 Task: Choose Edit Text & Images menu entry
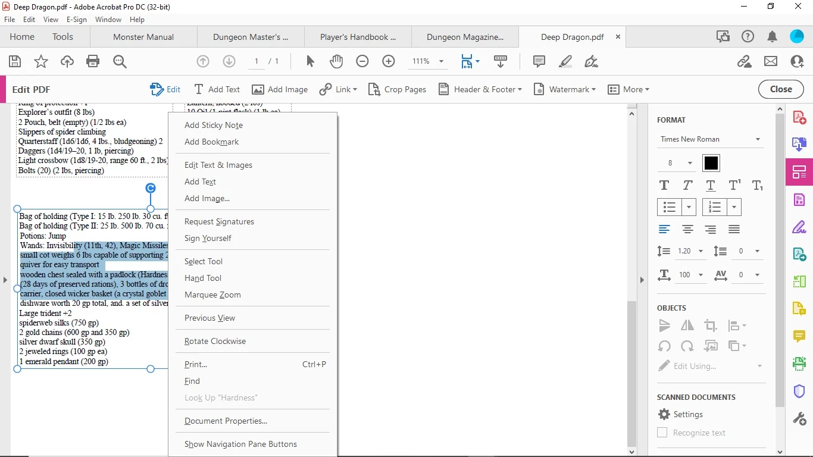pos(218,165)
